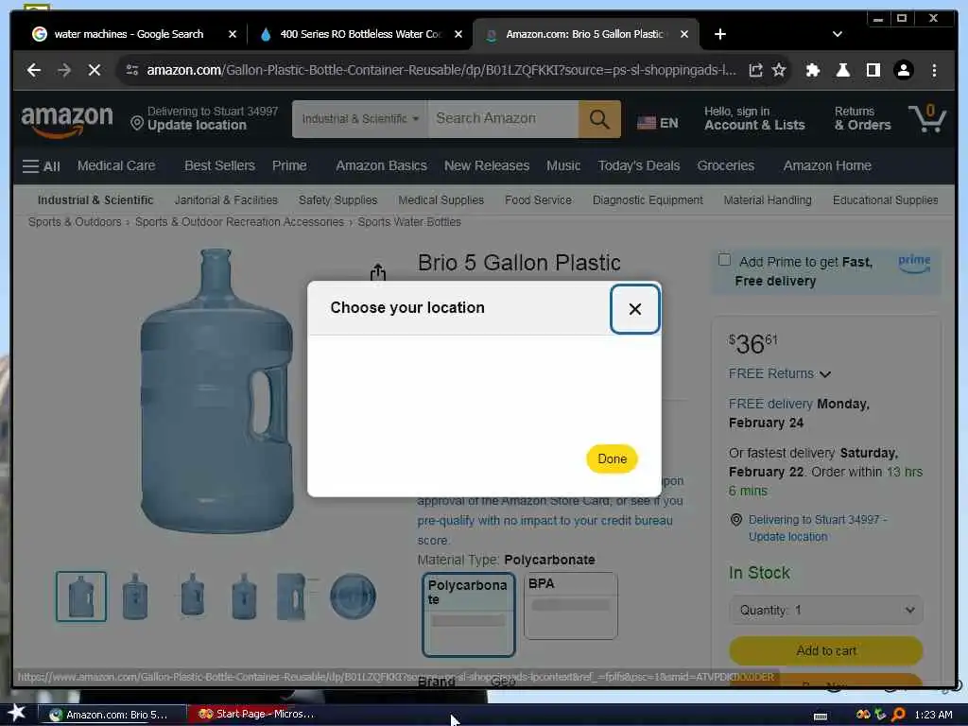
Task: Click the Amazon logo
Action: pos(67,120)
